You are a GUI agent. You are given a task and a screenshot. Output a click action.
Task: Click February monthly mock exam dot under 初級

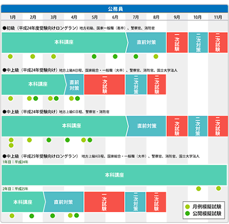tap(33, 56)
